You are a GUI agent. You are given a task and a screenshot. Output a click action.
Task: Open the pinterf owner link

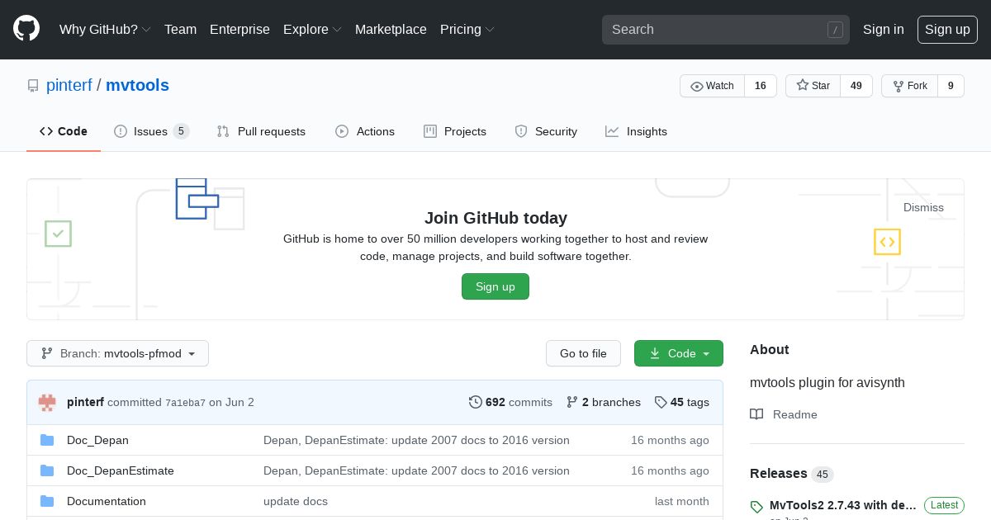point(69,85)
